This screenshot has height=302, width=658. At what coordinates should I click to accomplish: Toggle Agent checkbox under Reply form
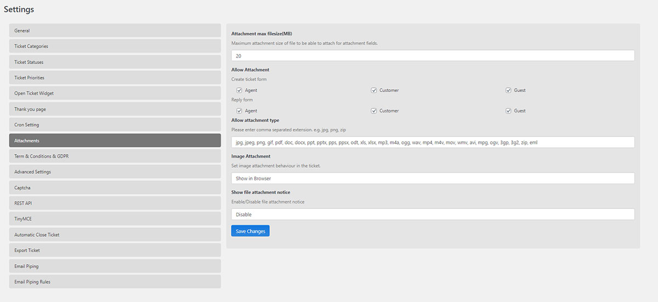point(239,111)
